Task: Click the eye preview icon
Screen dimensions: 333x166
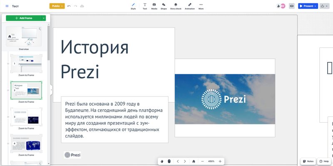Action: coord(292,6)
